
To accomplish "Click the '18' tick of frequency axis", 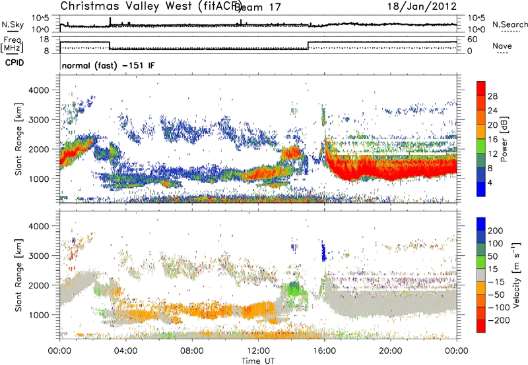I will click(x=44, y=40).
